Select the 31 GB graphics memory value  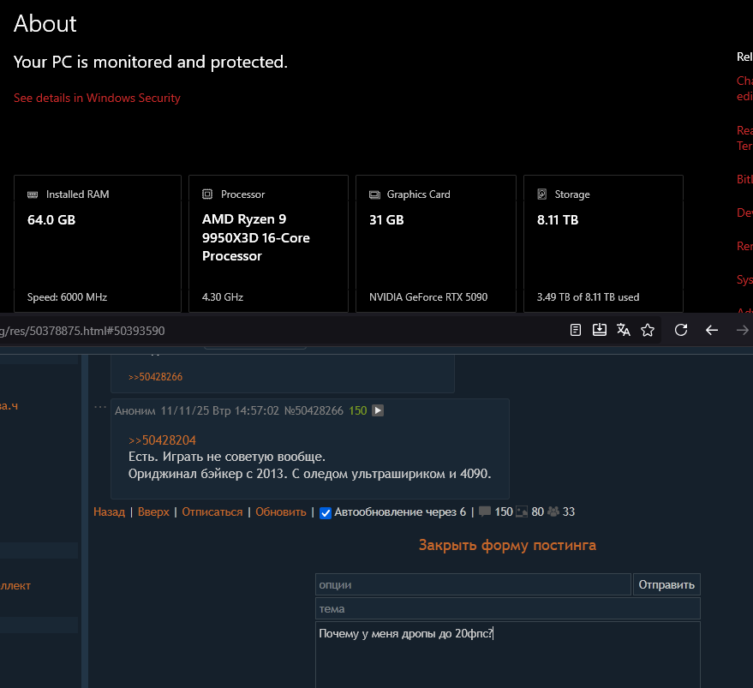click(x=386, y=220)
